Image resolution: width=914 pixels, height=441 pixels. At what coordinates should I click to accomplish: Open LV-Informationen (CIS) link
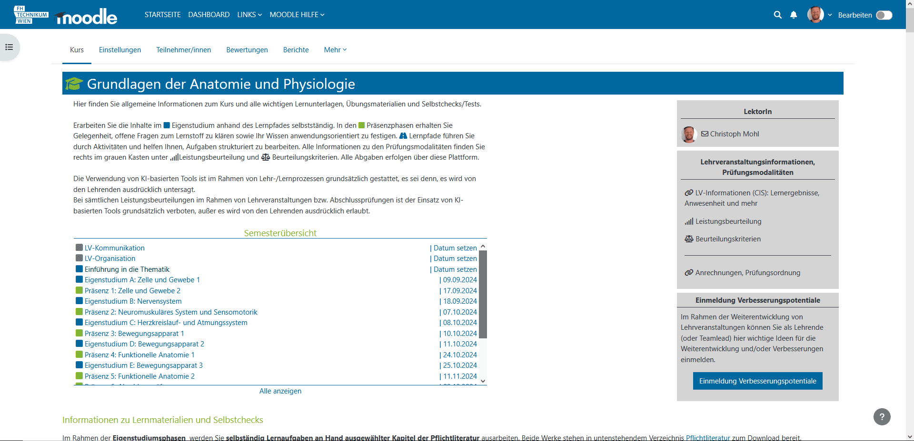click(752, 198)
